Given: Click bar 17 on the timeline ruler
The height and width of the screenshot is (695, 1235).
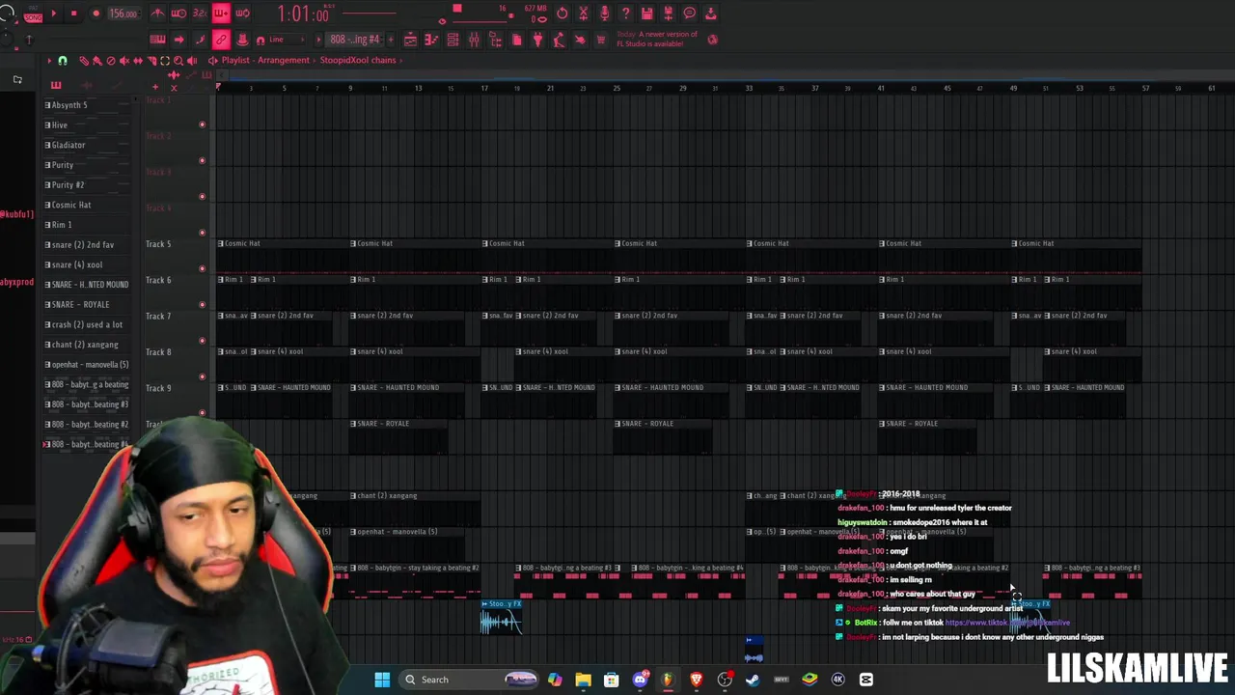Looking at the screenshot, I should pyautogui.click(x=484, y=88).
